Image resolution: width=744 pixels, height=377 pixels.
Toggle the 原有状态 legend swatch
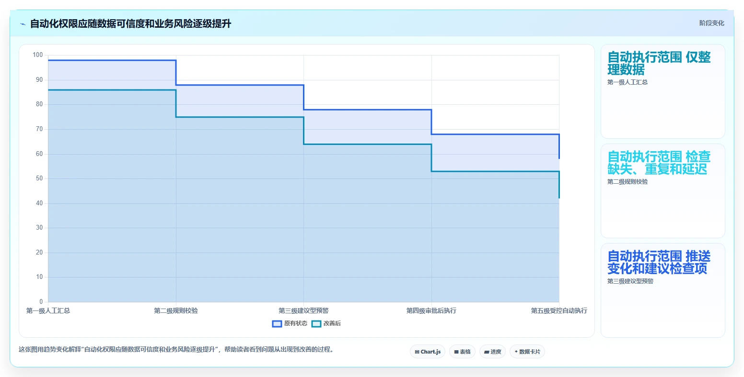pos(277,324)
